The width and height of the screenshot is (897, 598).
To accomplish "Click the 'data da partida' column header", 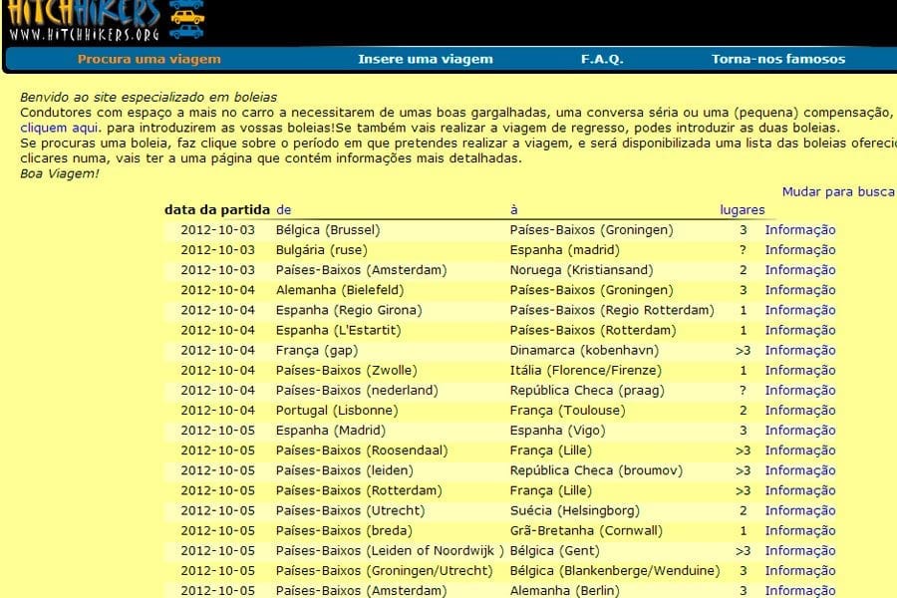I will (x=217, y=209).
